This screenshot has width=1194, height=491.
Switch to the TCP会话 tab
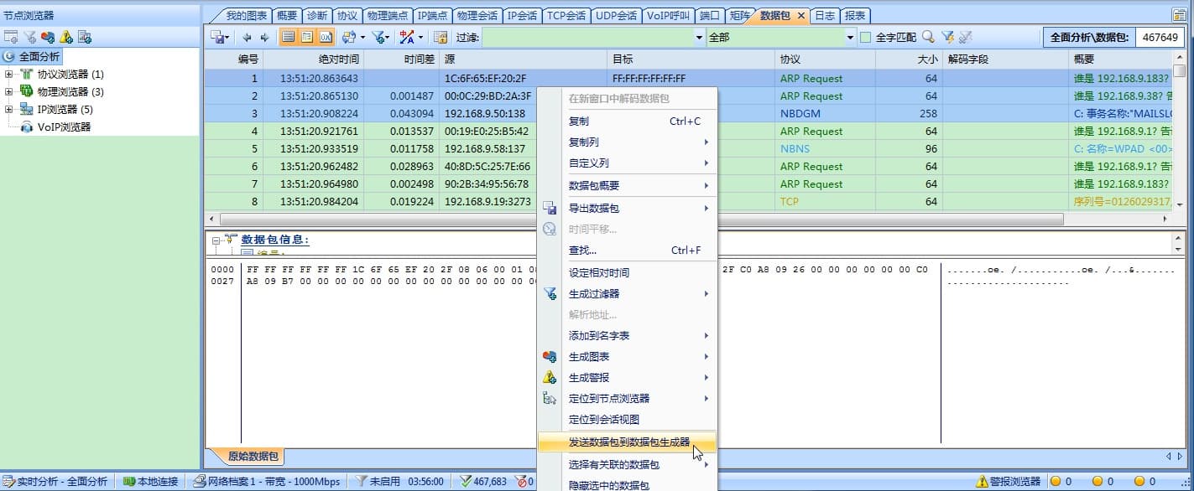tap(566, 15)
